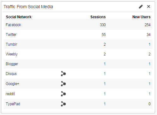
Task: Click the hub icon next to TypePad
Action: coord(63,104)
